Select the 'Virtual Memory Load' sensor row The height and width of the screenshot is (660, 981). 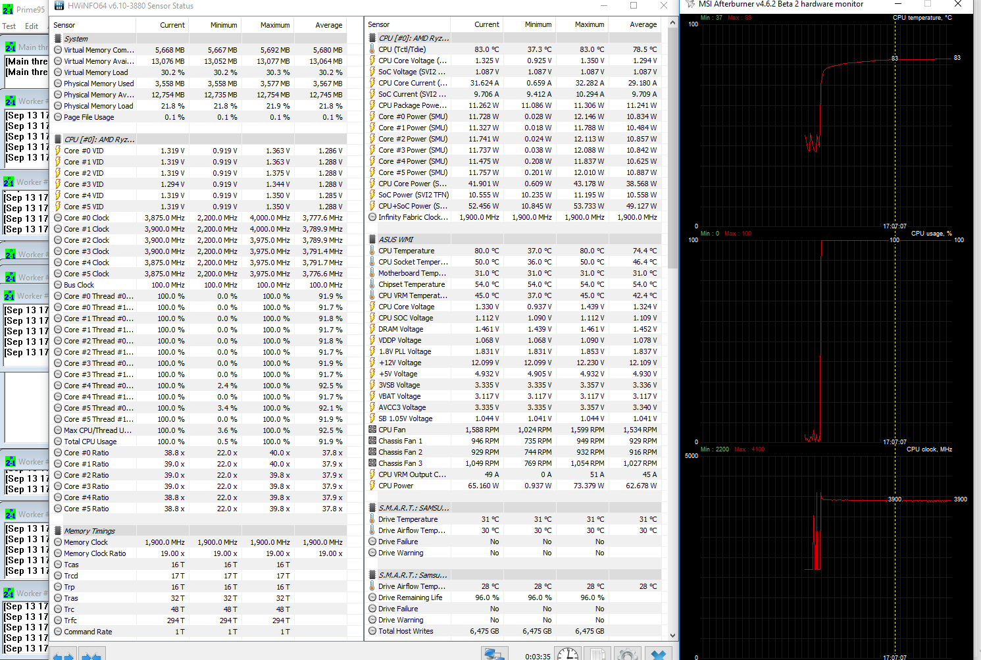[x=199, y=72]
